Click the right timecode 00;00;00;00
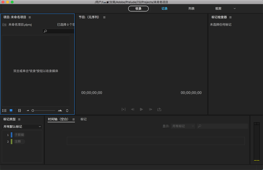 click(x=191, y=93)
